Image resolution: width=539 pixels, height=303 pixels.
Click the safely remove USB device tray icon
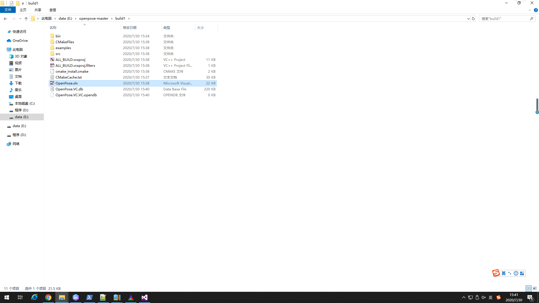click(477, 298)
